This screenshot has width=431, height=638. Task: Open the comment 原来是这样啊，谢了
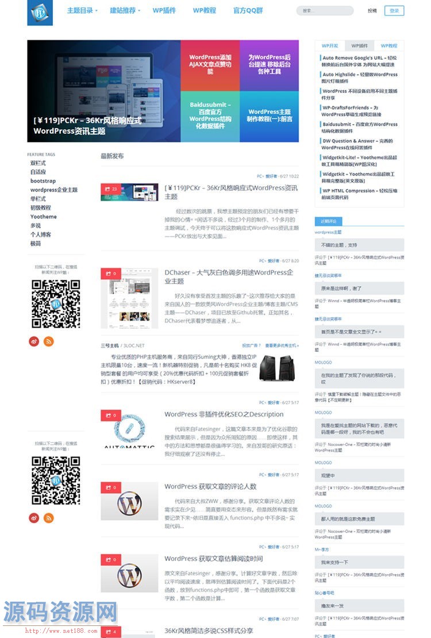coord(359,288)
